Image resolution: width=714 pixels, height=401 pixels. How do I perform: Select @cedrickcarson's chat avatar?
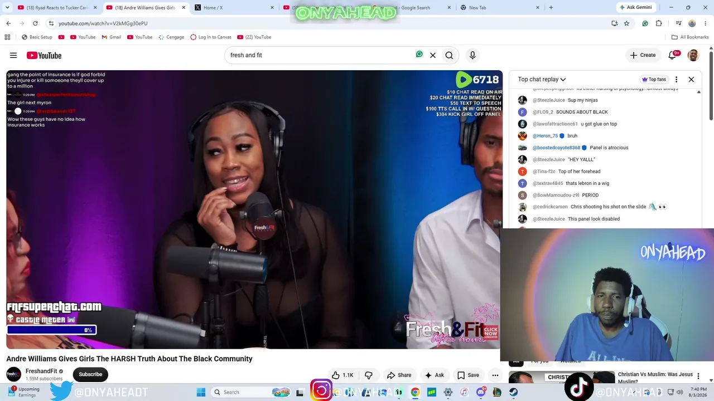[x=522, y=207]
